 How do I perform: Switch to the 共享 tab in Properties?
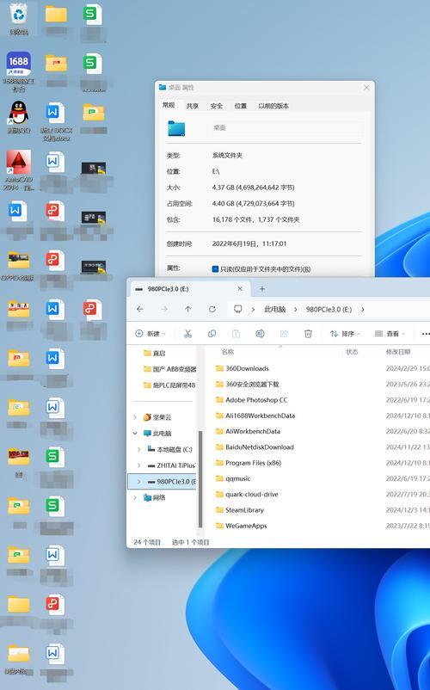coord(193,106)
